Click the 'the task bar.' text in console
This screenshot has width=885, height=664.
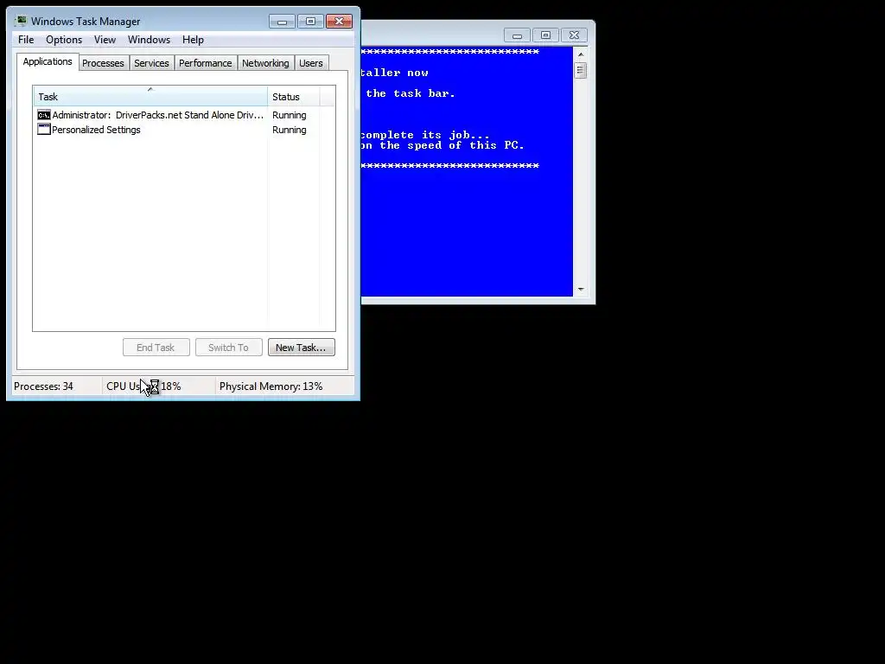411,93
